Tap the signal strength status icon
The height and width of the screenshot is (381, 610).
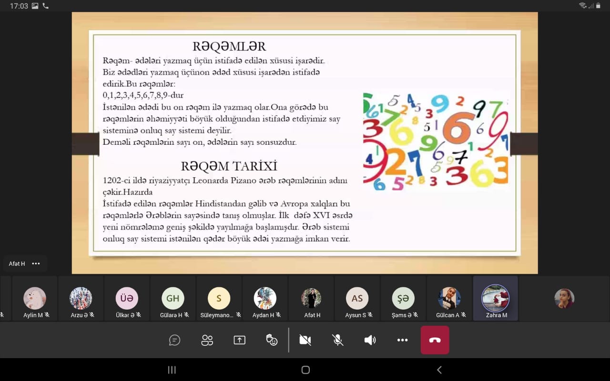(591, 6)
